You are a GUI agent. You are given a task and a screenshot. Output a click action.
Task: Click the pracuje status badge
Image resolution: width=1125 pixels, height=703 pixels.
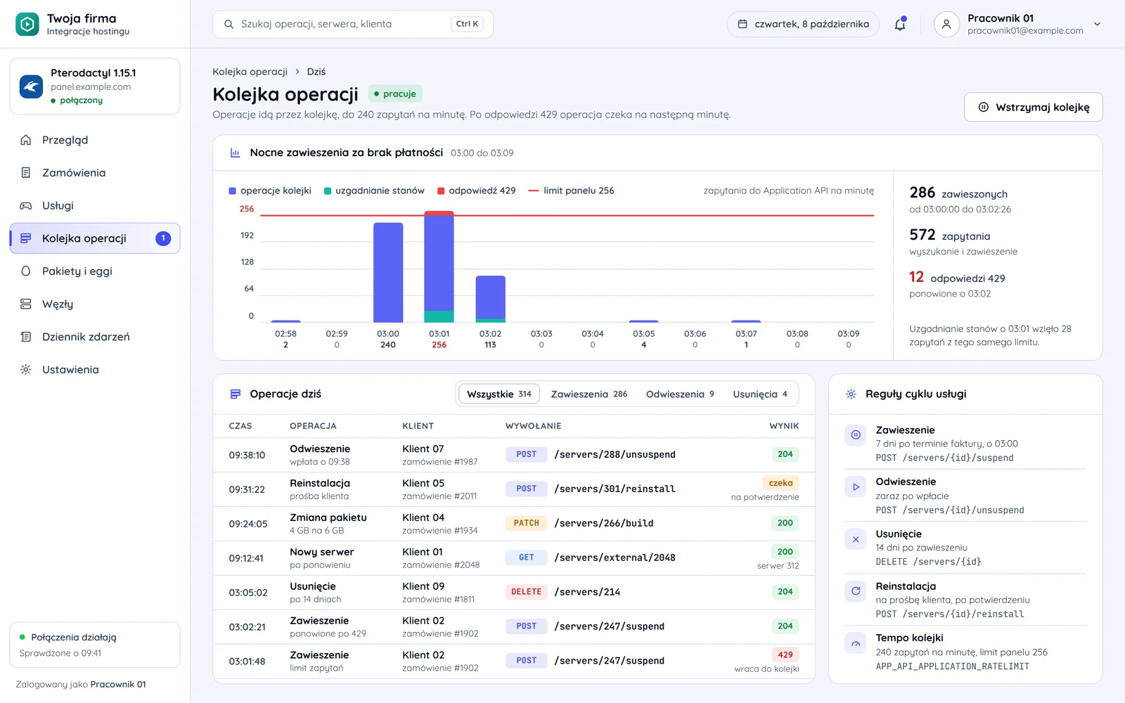coord(395,93)
